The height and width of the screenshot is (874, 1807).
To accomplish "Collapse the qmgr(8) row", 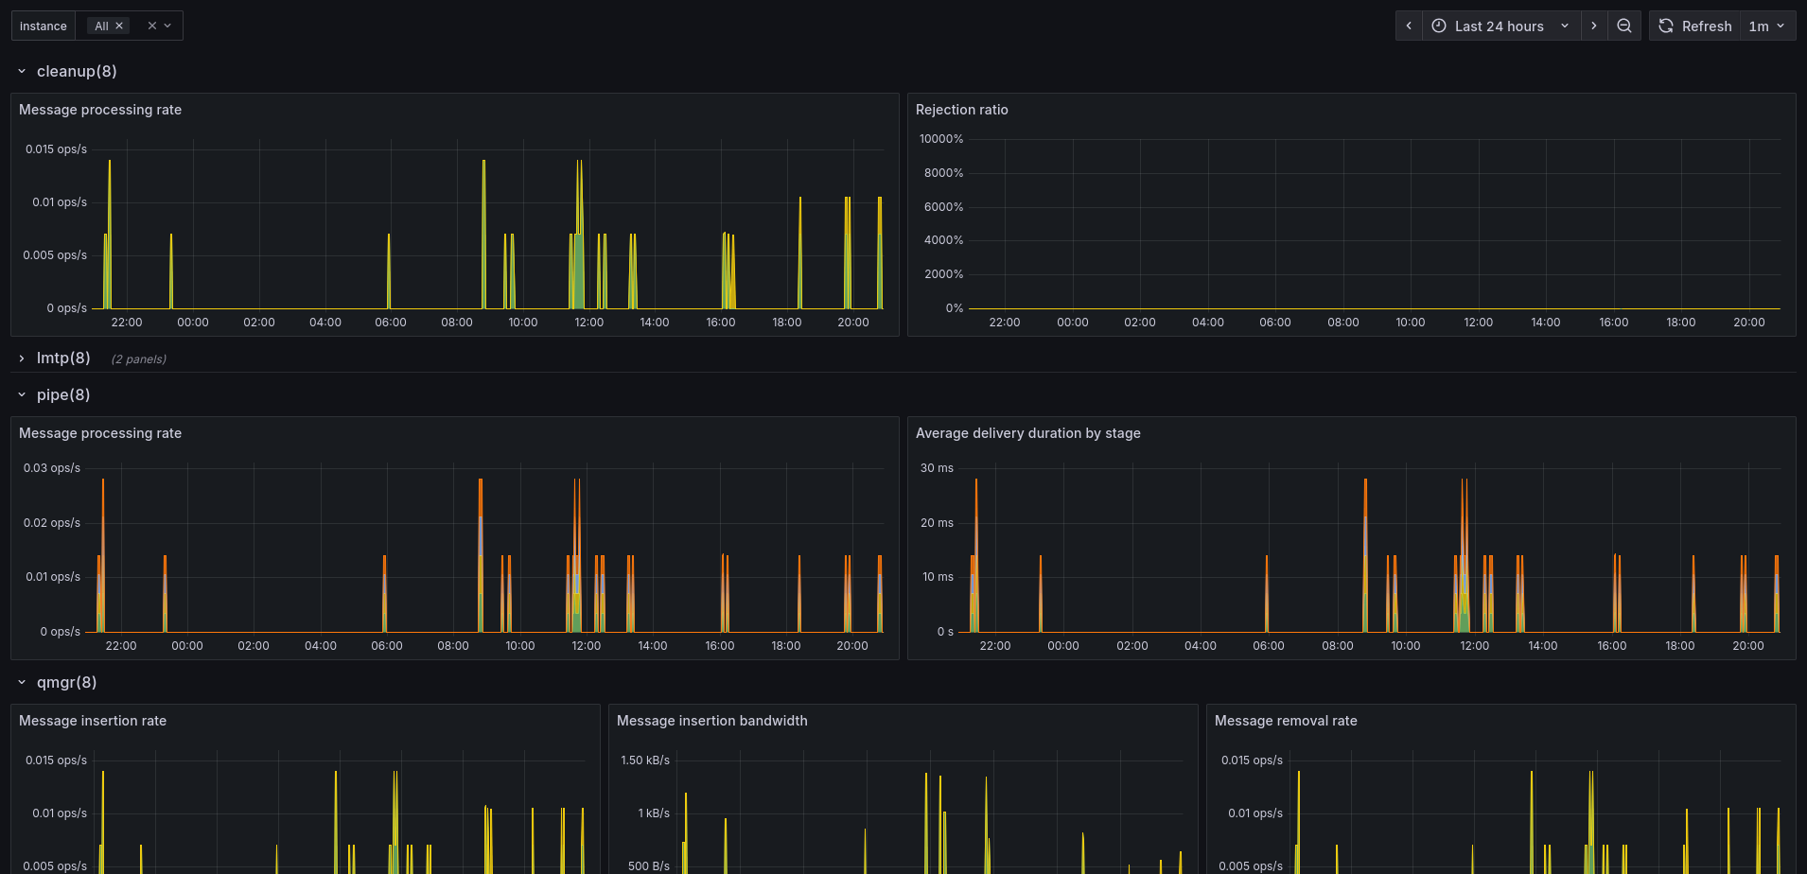I will (x=22, y=682).
